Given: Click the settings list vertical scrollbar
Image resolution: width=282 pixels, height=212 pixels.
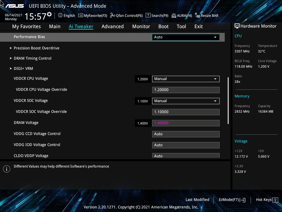Looking at the screenshot, I should (x=228, y=100).
